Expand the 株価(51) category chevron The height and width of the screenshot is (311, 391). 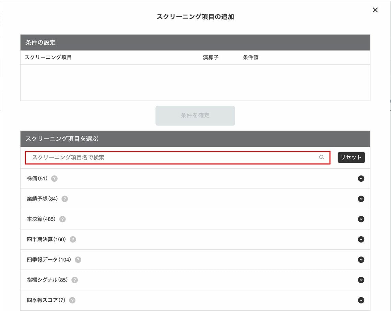pyautogui.click(x=361, y=179)
